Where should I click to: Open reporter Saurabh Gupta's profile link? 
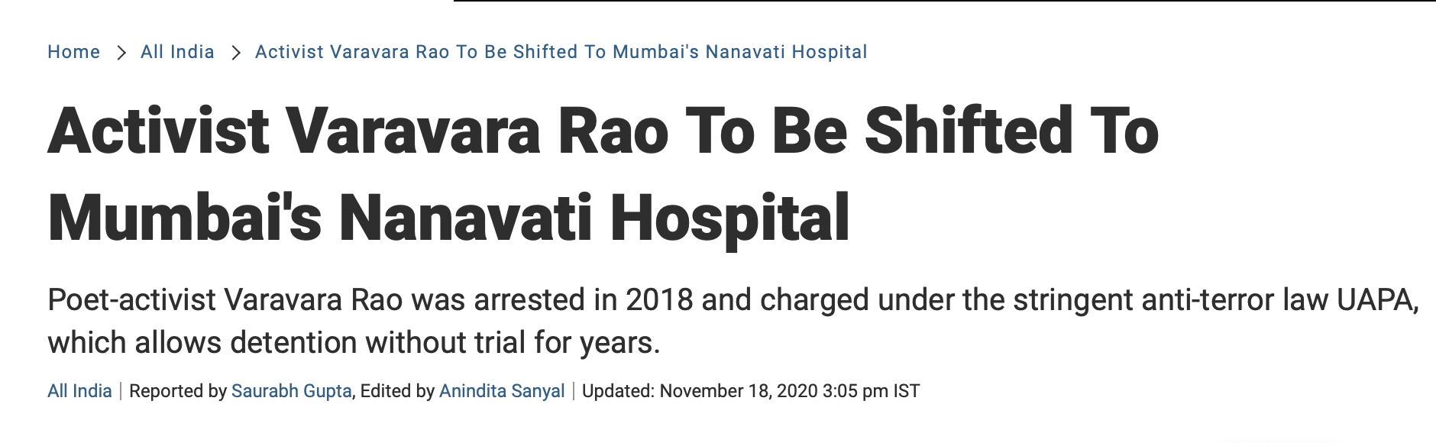coord(291,391)
